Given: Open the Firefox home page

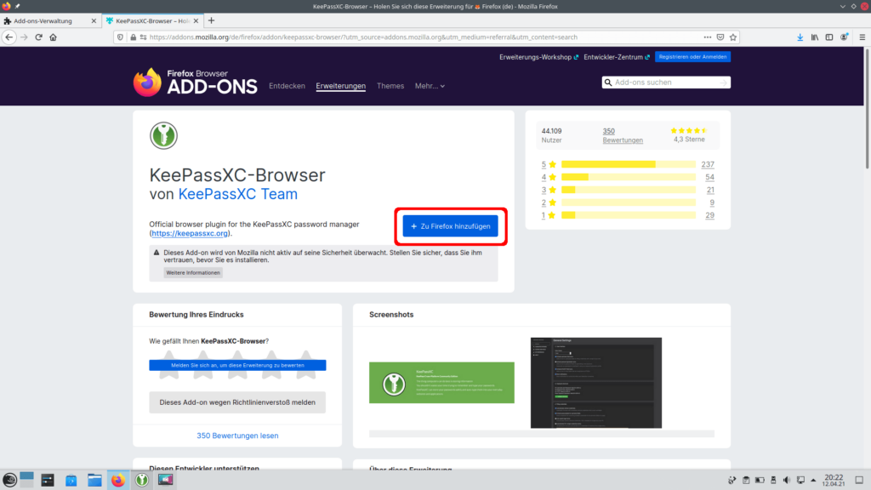Looking at the screenshot, I should (x=54, y=37).
